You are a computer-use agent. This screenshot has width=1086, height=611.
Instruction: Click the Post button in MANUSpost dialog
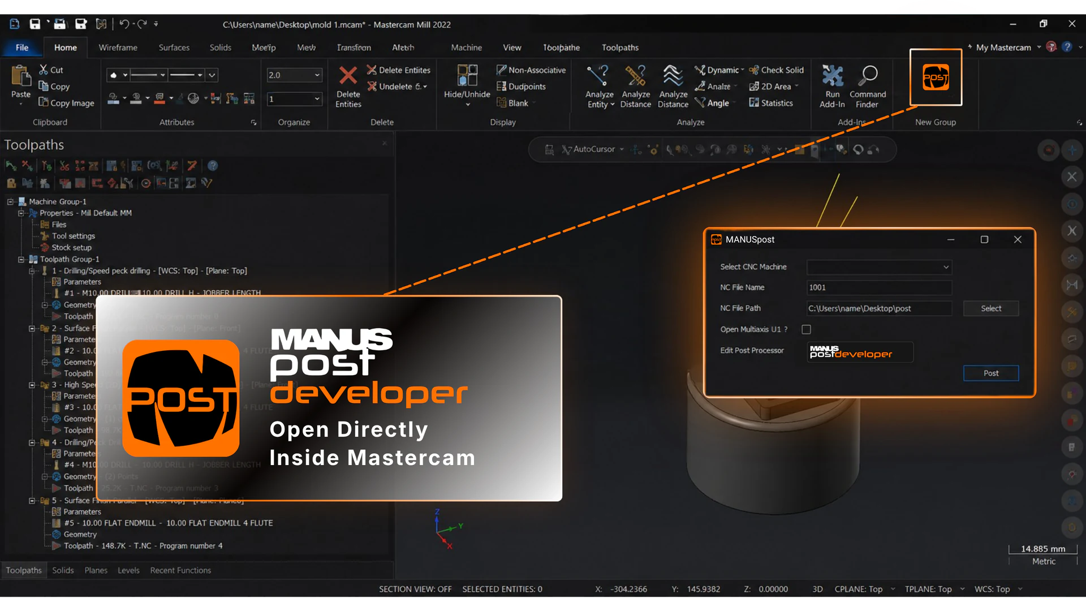click(x=991, y=373)
